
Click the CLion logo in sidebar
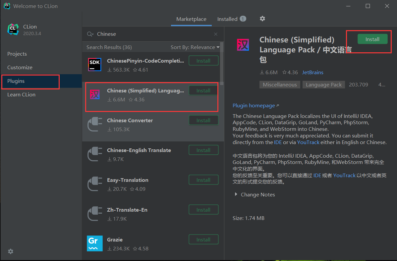[13, 29]
